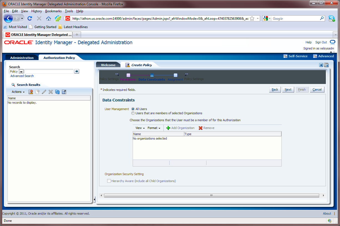340x226 pixels.
Task: Select the Authorization Policy tab
Action: [59, 58]
